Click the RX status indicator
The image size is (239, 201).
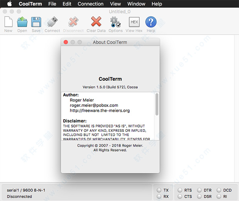(159, 197)
